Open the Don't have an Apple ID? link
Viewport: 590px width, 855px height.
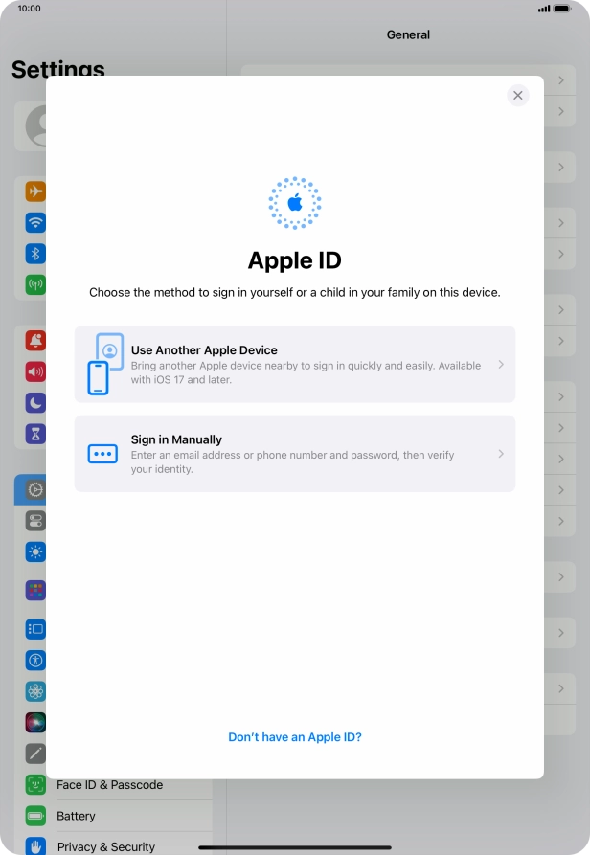tap(295, 737)
